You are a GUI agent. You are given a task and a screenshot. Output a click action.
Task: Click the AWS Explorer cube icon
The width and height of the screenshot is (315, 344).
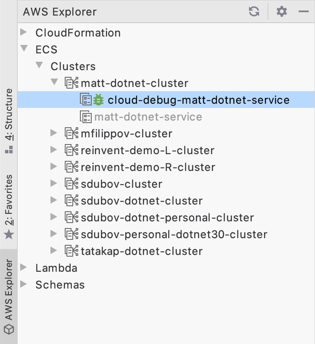point(9,329)
